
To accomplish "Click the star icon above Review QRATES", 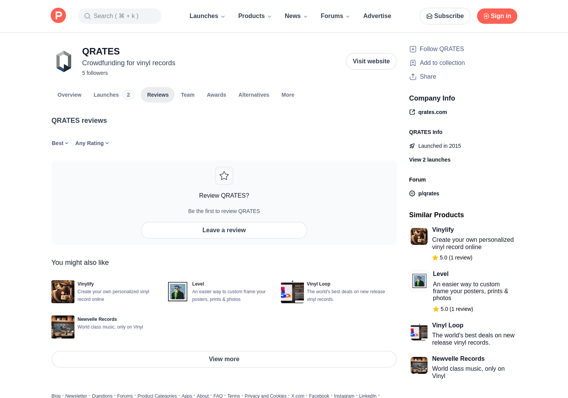I will pos(224,176).
